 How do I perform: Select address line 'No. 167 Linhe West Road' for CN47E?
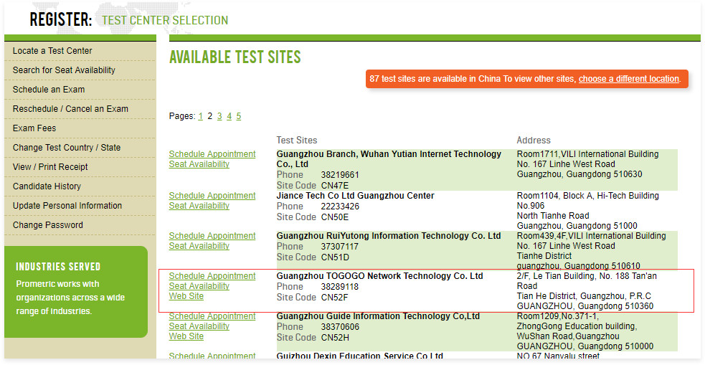click(x=566, y=164)
